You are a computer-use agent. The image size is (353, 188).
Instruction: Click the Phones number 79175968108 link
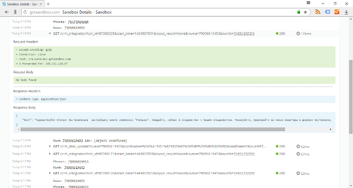point(78,22)
